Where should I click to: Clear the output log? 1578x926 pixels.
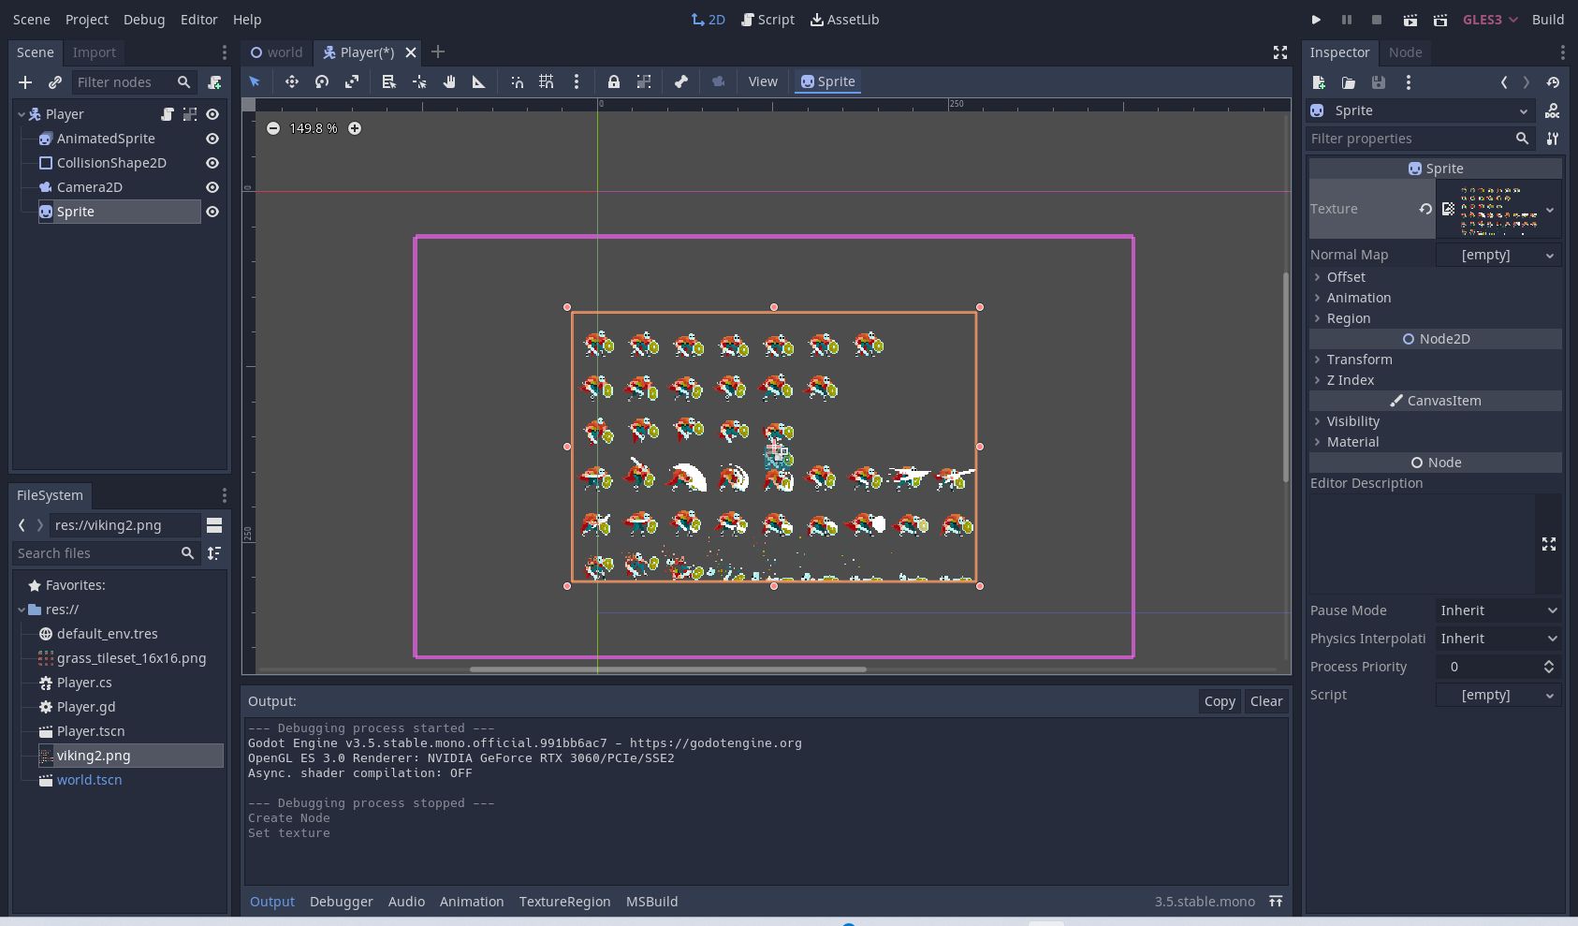(1266, 701)
